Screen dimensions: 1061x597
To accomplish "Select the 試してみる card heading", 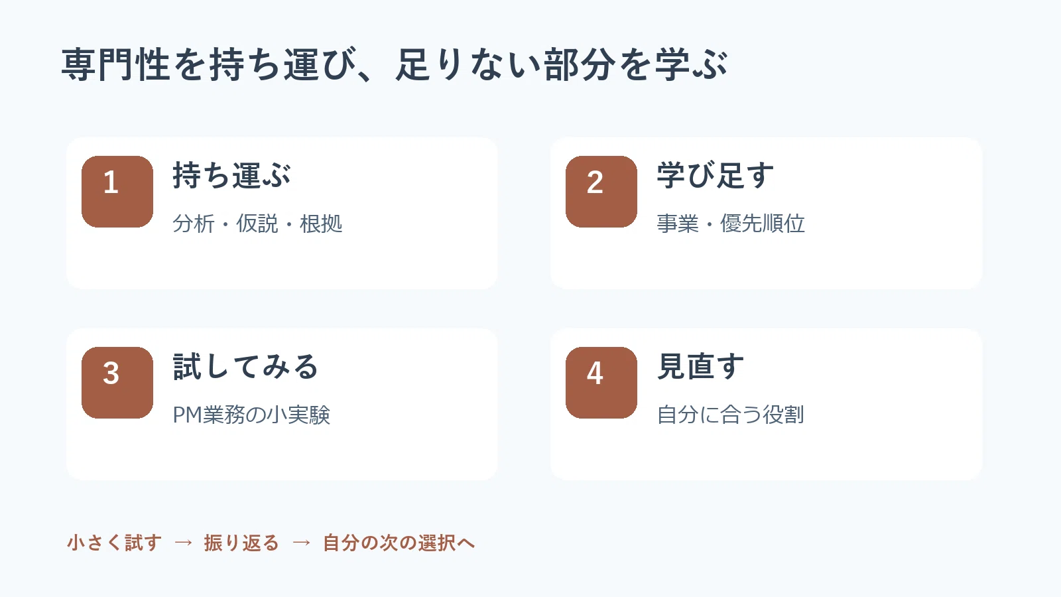I will (x=246, y=367).
